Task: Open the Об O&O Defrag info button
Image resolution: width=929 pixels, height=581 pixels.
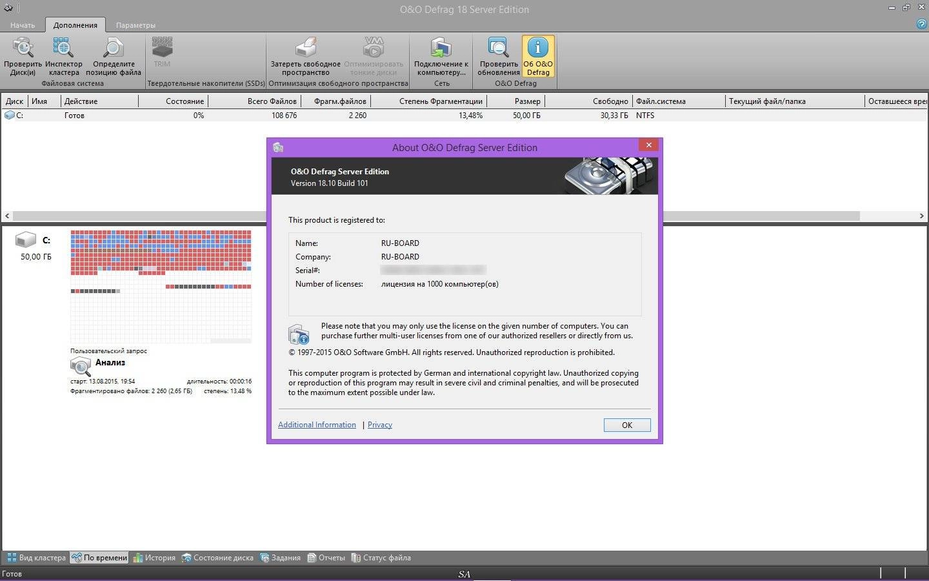Action: pos(538,57)
